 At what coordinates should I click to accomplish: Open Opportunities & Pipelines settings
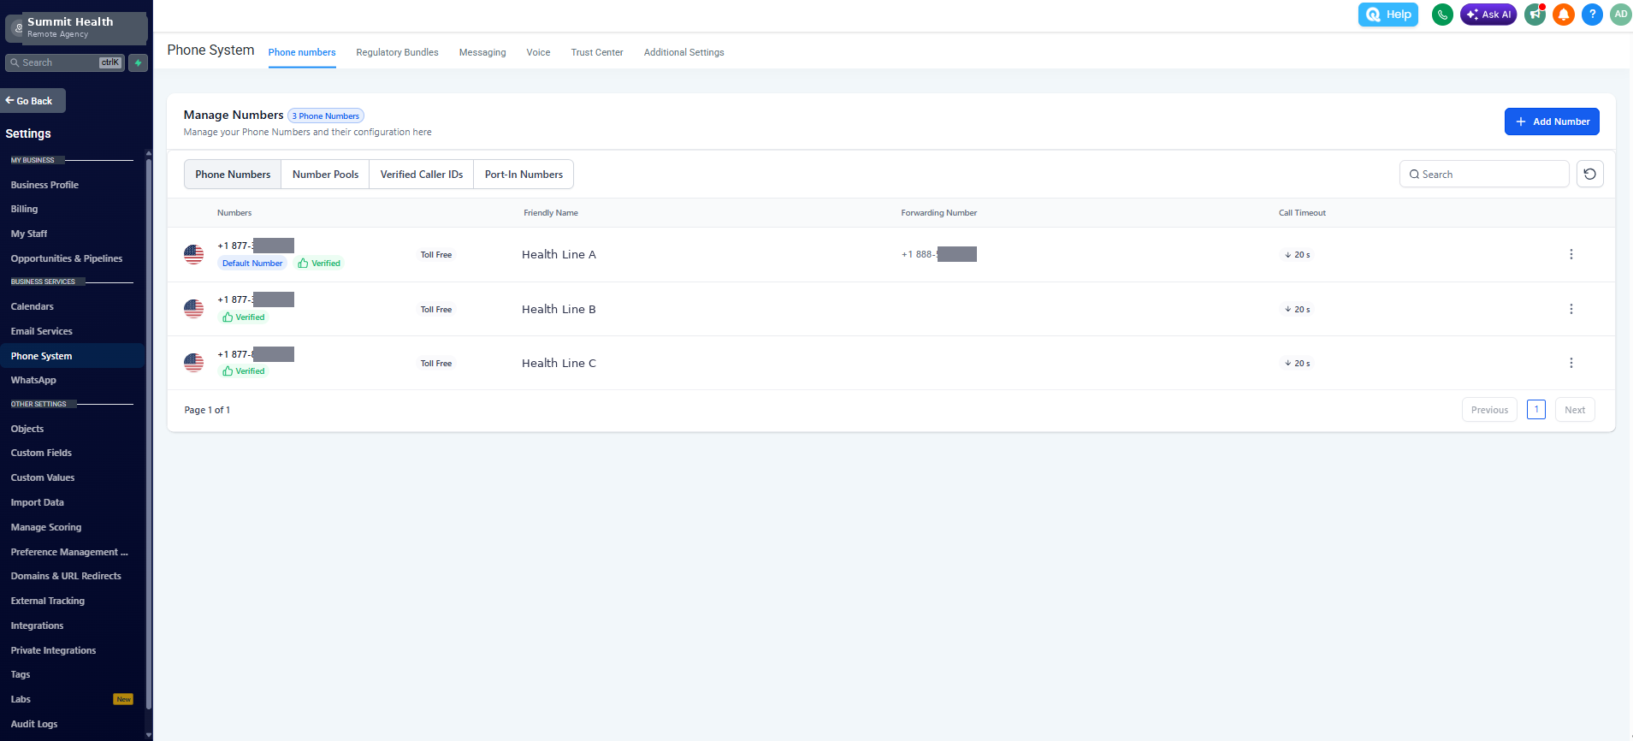(67, 258)
